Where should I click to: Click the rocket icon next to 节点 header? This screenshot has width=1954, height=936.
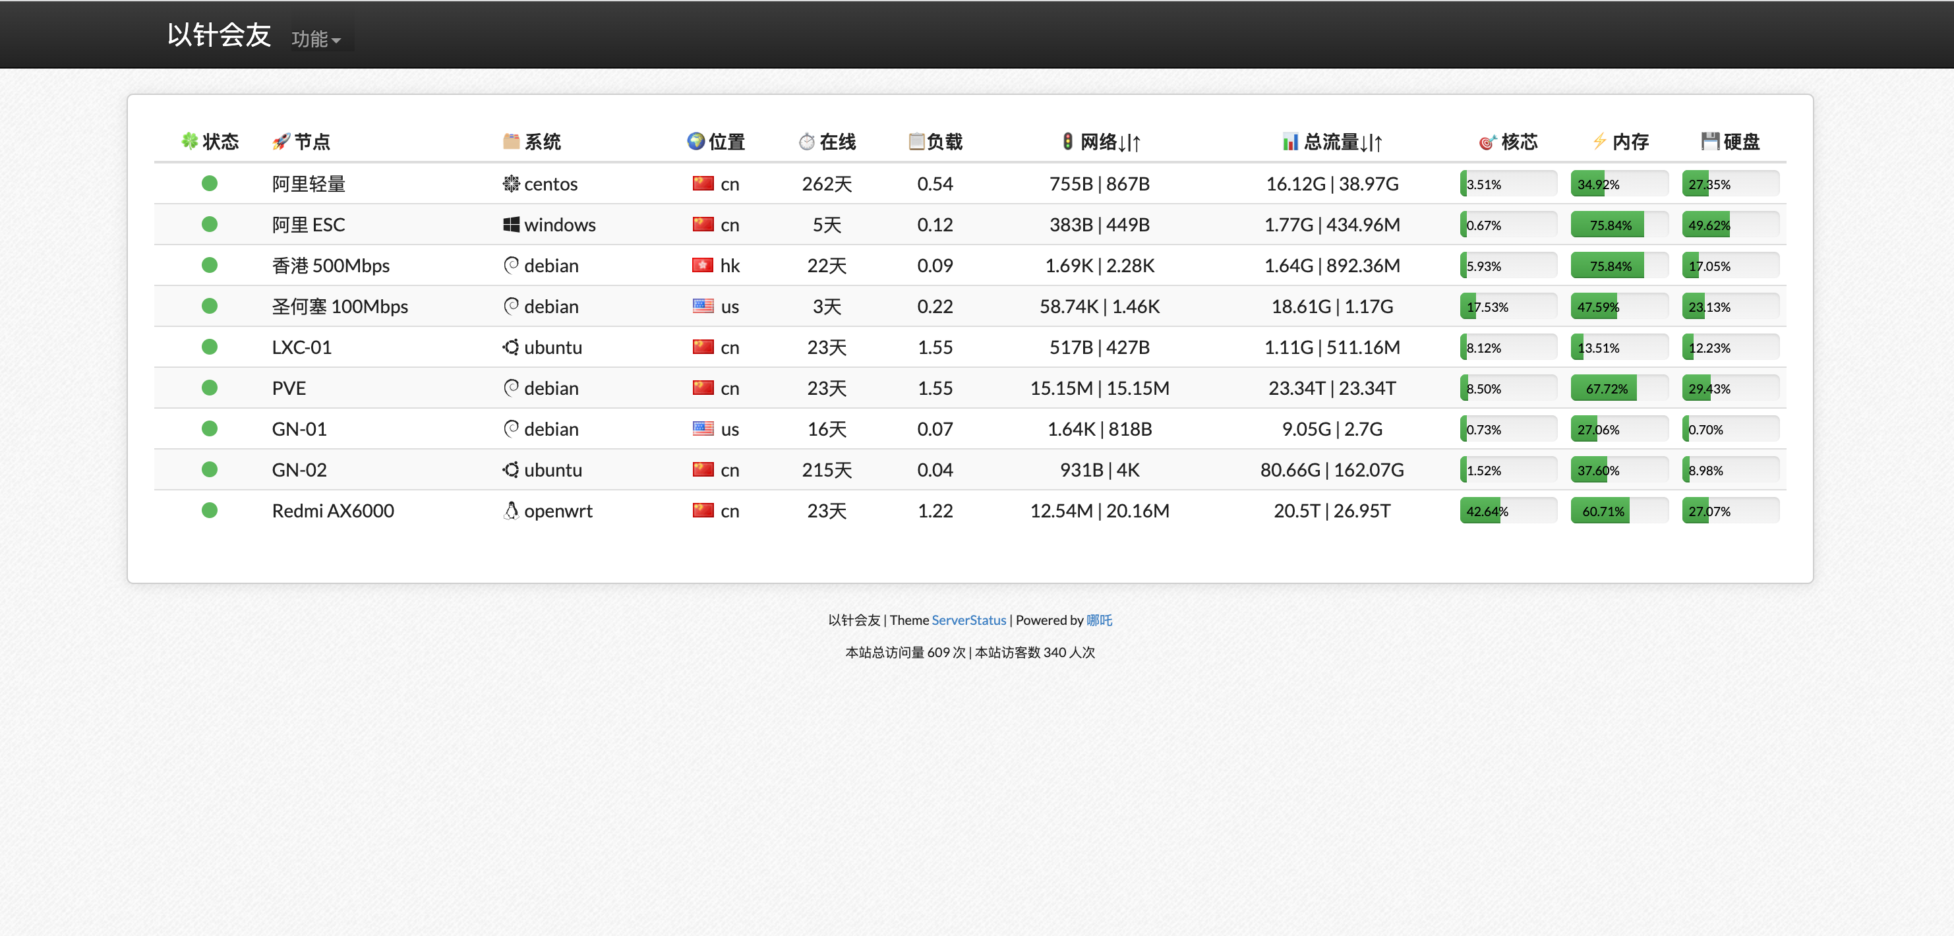(x=281, y=142)
